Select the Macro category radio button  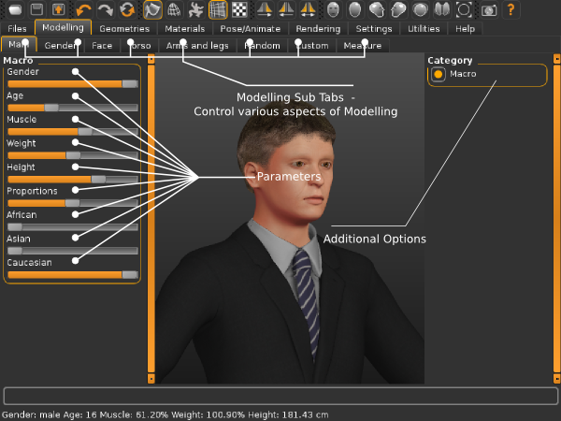click(x=439, y=74)
